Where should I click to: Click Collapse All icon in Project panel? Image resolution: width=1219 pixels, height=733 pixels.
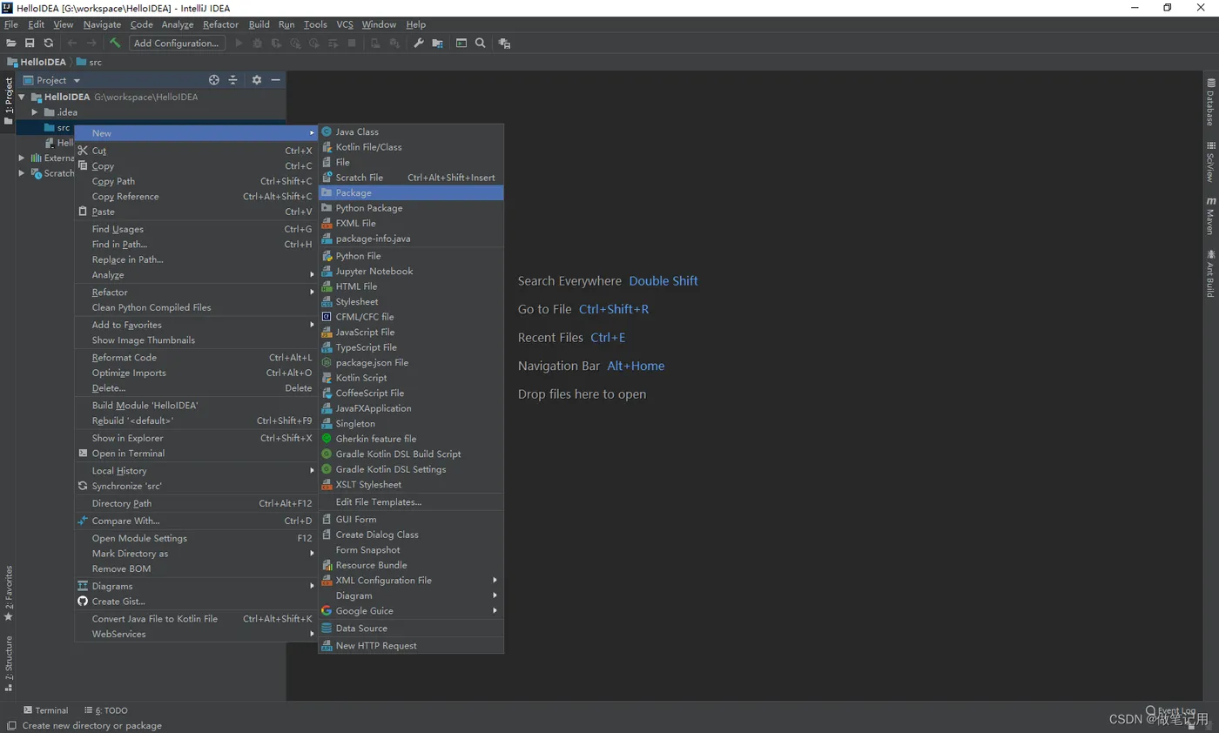click(x=233, y=80)
